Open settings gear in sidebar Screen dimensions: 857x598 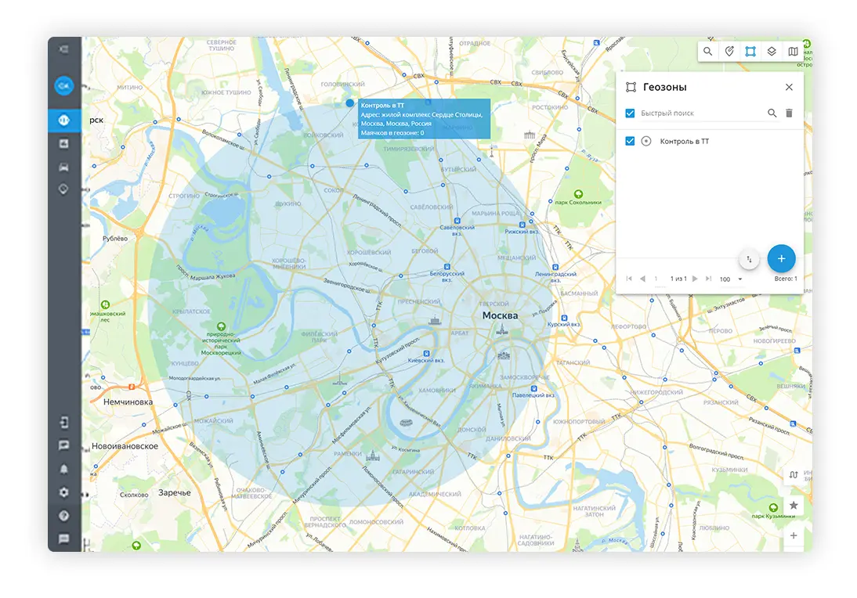point(63,492)
